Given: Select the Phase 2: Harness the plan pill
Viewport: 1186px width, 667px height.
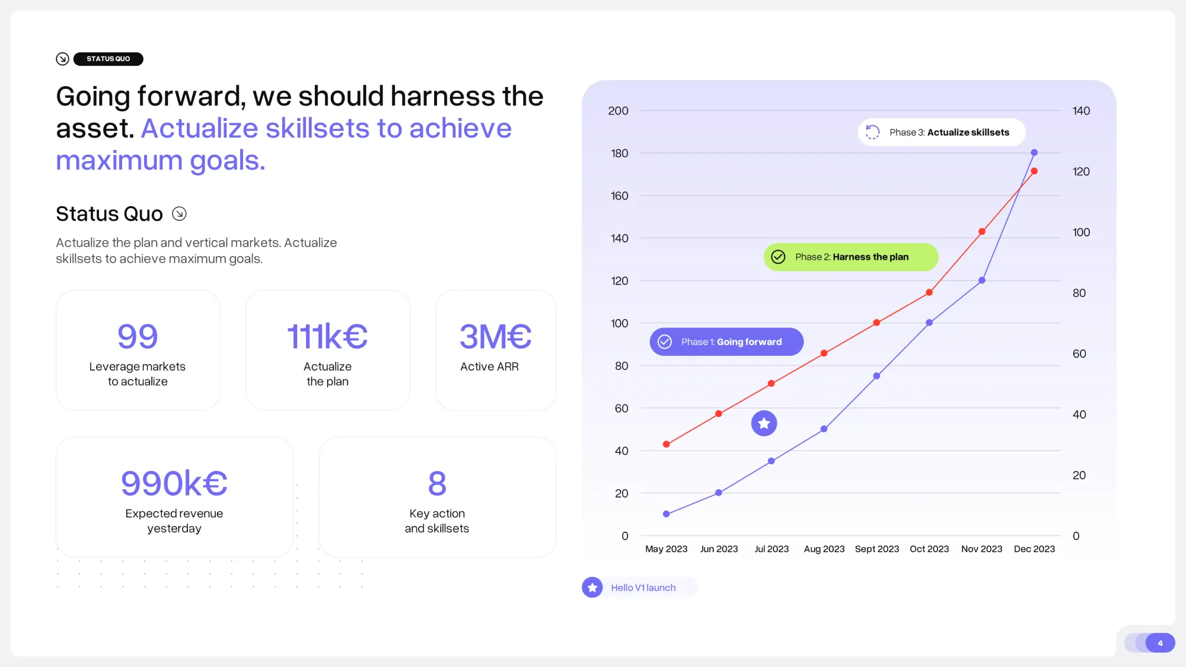Looking at the screenshot, I should point(852,257).
